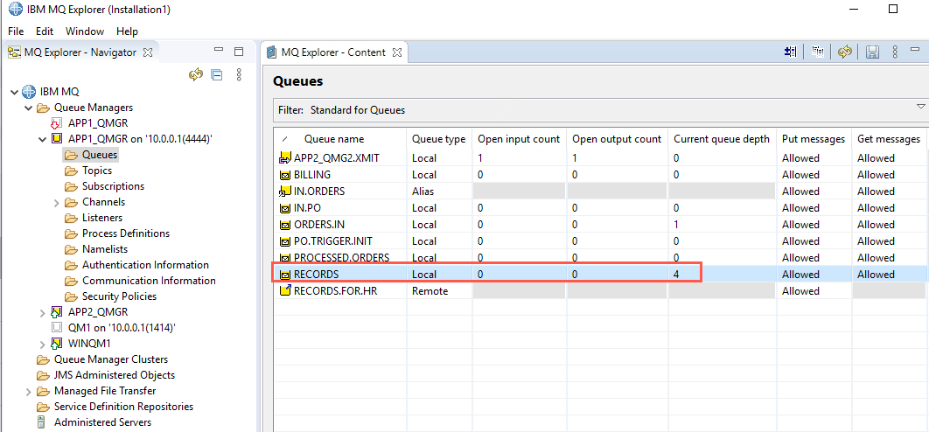This screenshot has height=432, width=929.
Task: Open the Edit menu
Action: [x=45, y=31]
